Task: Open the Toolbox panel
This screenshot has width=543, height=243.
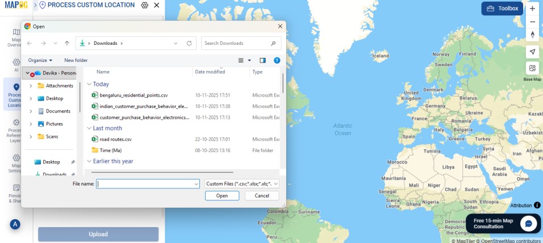Action: pyautogui.click(x=502, y=9)
